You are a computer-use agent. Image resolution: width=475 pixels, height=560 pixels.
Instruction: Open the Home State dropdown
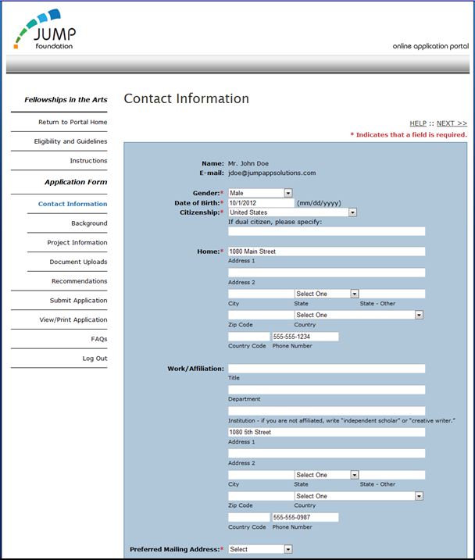[x=327, y=294]
